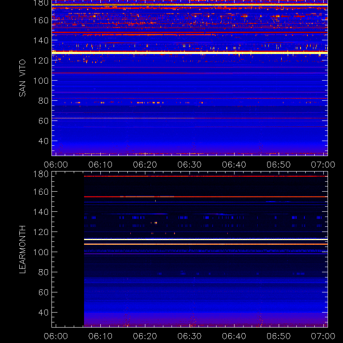Click 06:30 time label under San Vito plot

point(190,165)
